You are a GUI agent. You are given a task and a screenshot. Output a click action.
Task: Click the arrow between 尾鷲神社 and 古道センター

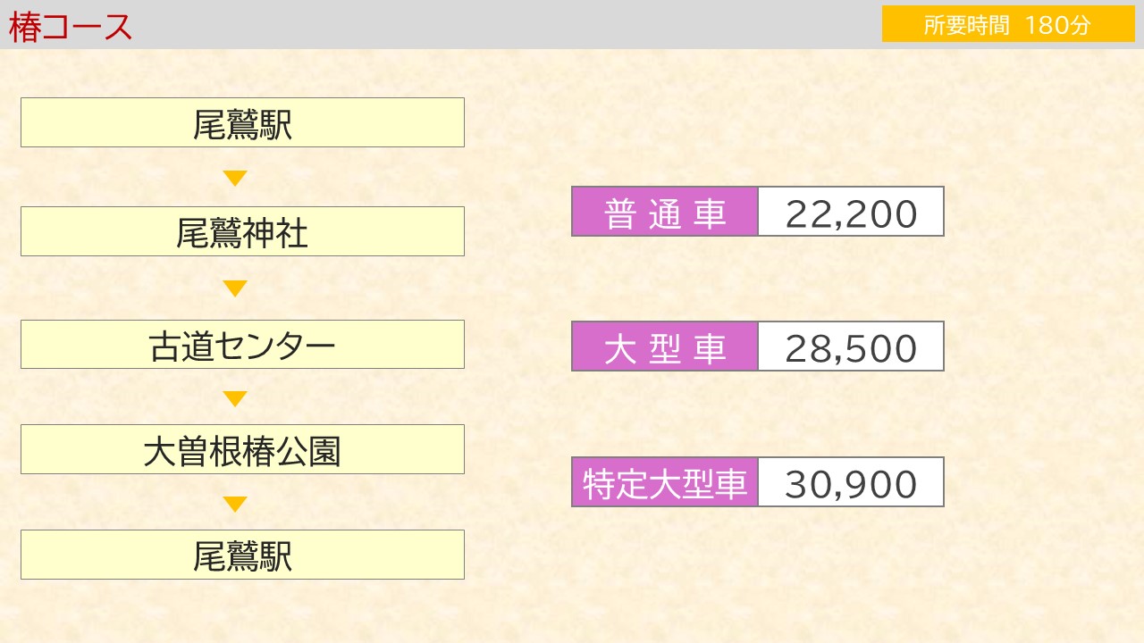235,289
